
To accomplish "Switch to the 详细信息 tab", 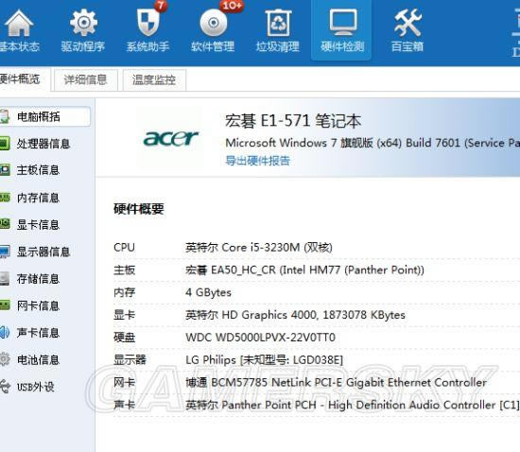I will coord(85,79).
